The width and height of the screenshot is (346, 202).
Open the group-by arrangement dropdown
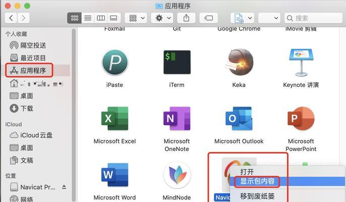coord(136,18)
